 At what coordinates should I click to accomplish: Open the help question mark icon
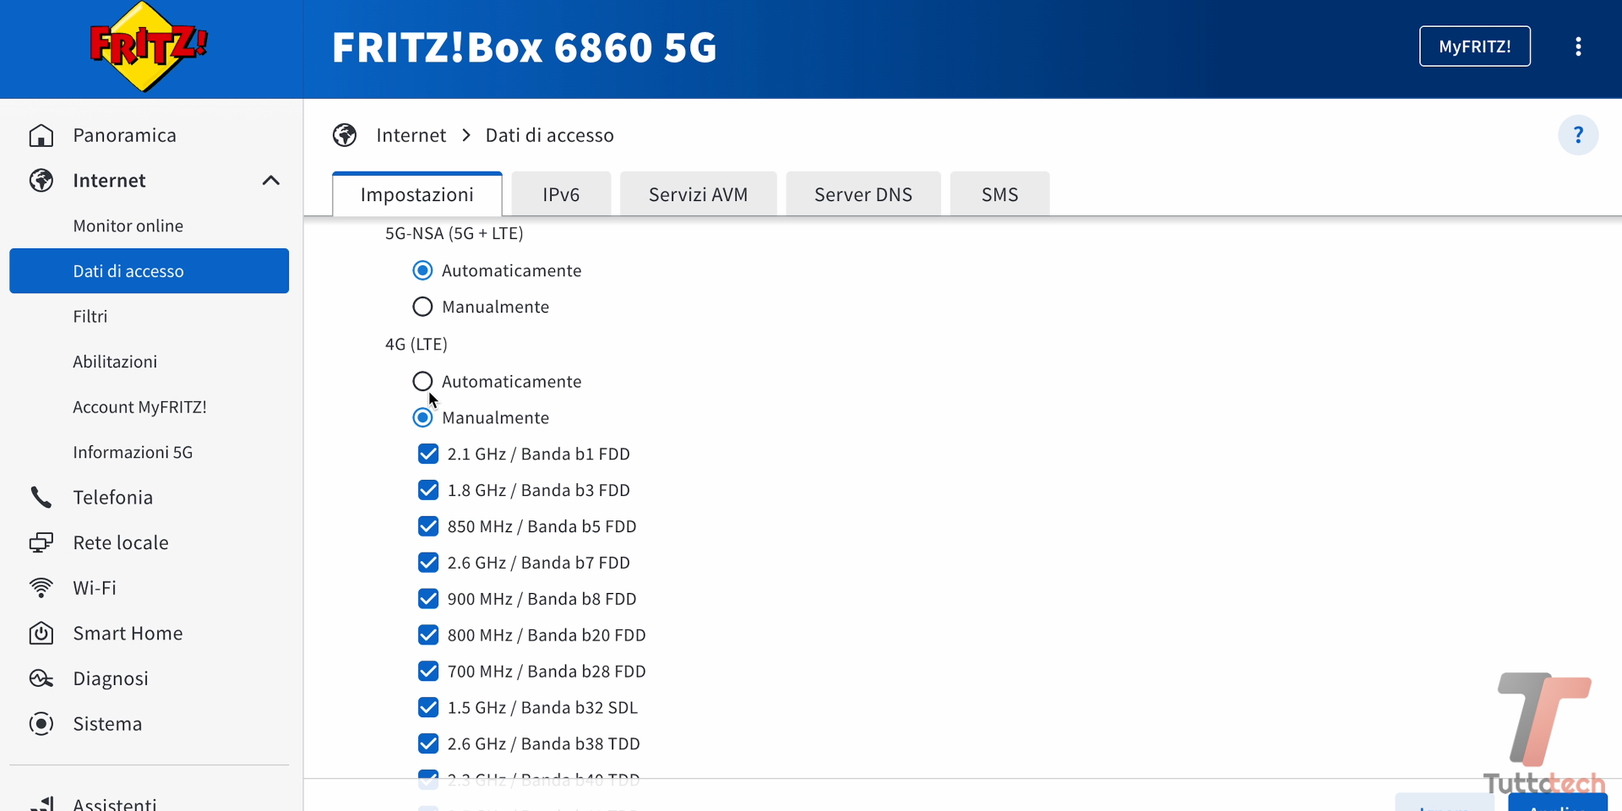(1577, 135)
